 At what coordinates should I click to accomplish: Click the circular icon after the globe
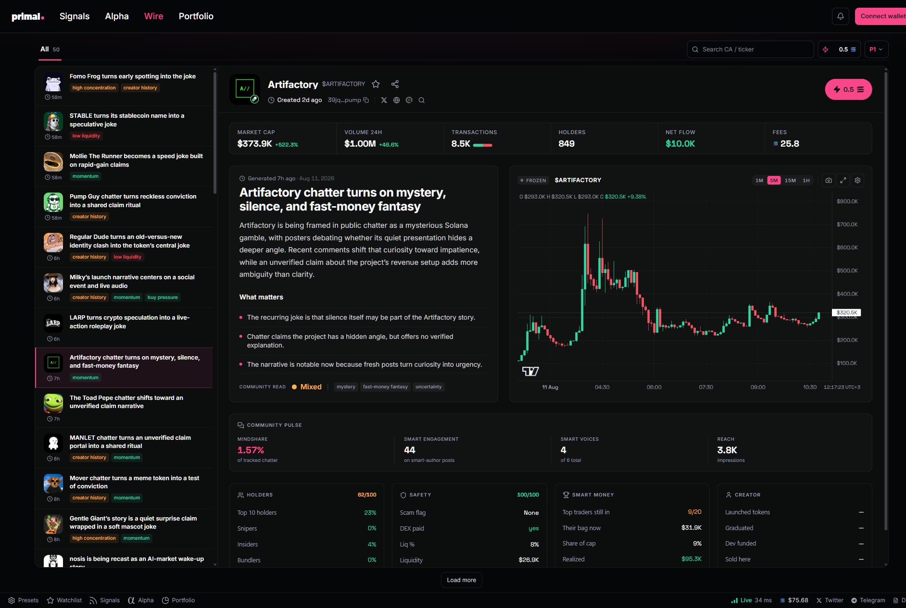point(409,100)
